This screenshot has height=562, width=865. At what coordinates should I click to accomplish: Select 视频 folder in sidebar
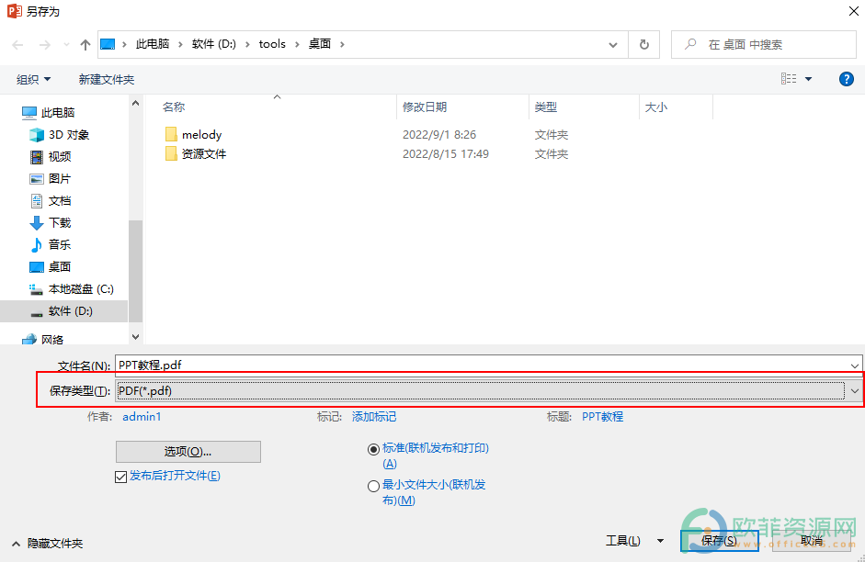(51, 156)
